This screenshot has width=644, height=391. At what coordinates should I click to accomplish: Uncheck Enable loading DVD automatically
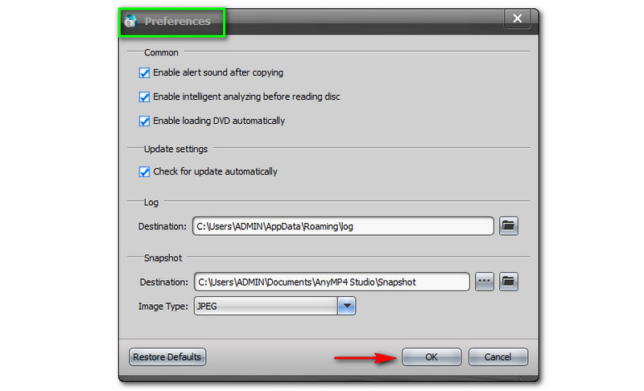point(144,121)
